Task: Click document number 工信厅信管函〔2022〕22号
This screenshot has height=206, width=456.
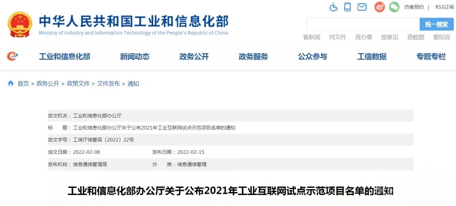Action: tap(103, 140)
